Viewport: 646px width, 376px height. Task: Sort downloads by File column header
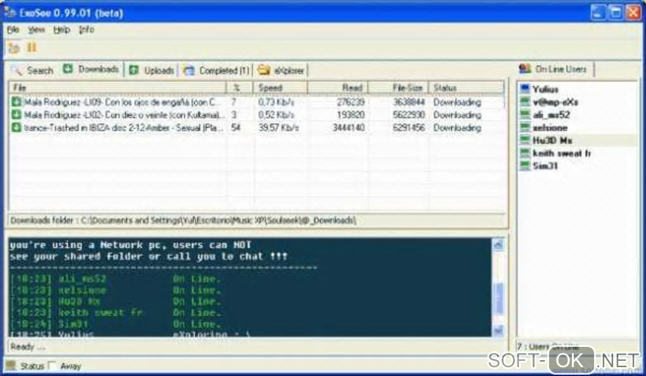tap(117, 88)
